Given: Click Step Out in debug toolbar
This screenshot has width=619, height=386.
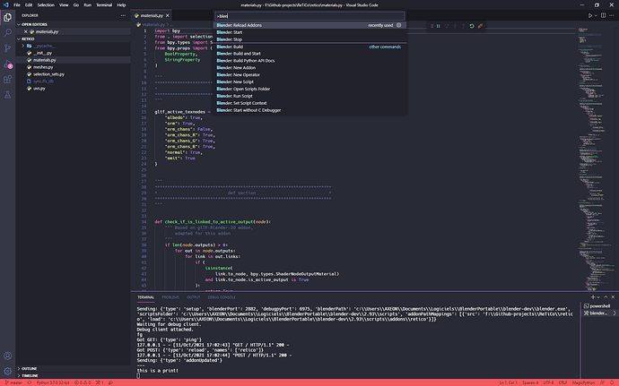Looking at the screenshot, I should (x=463, y=26).
